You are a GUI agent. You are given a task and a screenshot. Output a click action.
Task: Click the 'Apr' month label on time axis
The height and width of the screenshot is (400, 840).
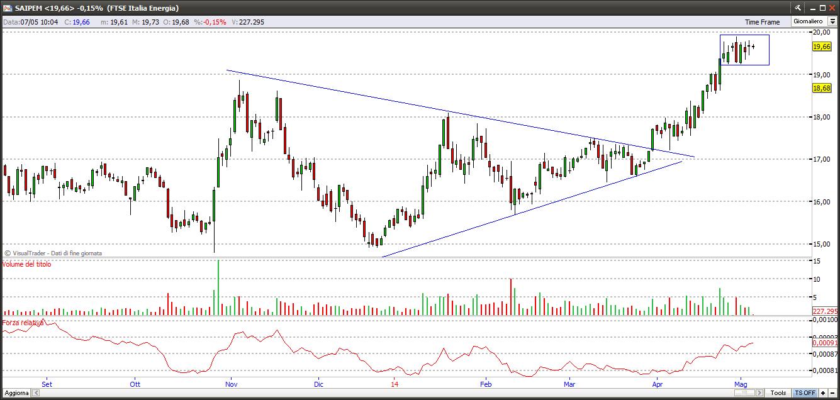click(x=658, y=383)
